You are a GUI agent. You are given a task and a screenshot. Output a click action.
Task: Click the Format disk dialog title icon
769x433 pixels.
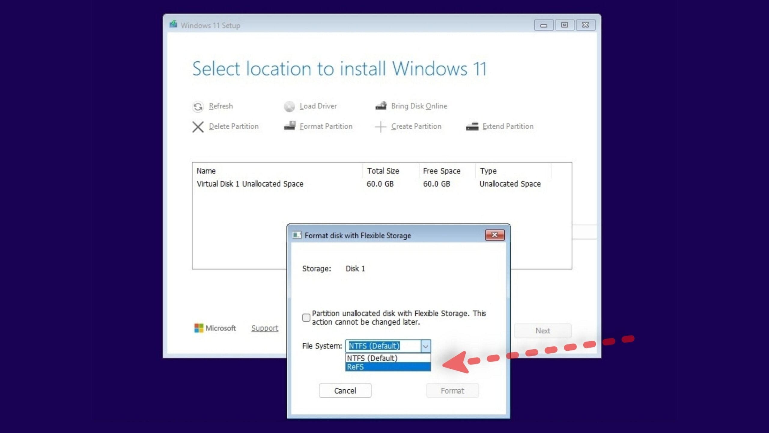[297, 235]
